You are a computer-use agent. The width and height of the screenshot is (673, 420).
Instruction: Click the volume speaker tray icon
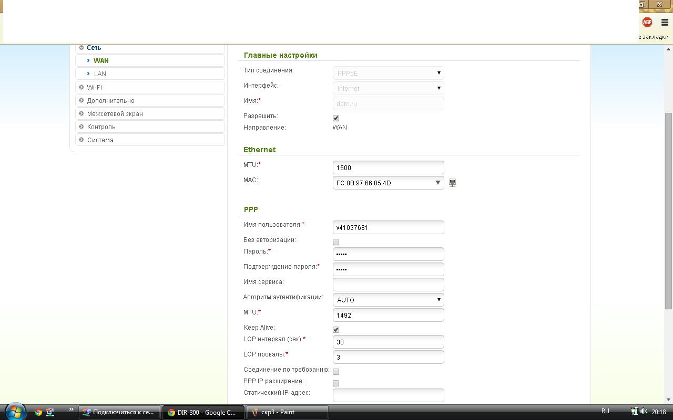(x=644, y=412)
